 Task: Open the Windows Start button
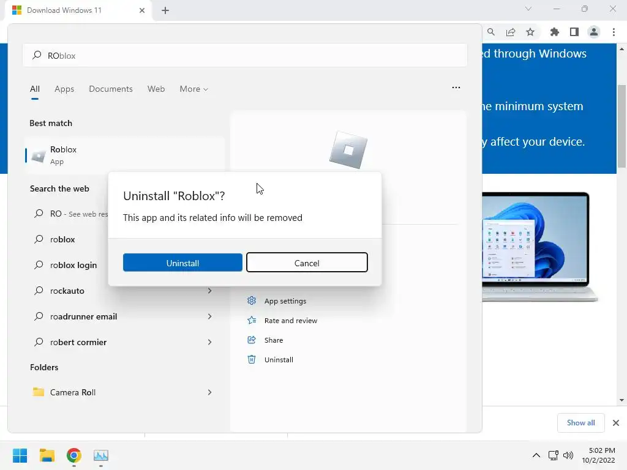(x=20, y=455)
